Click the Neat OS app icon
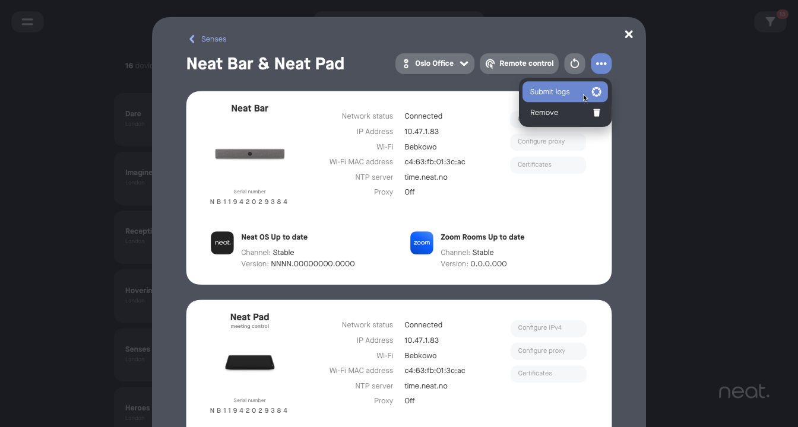Screen dimensions: 798x427 click(222, 243)
